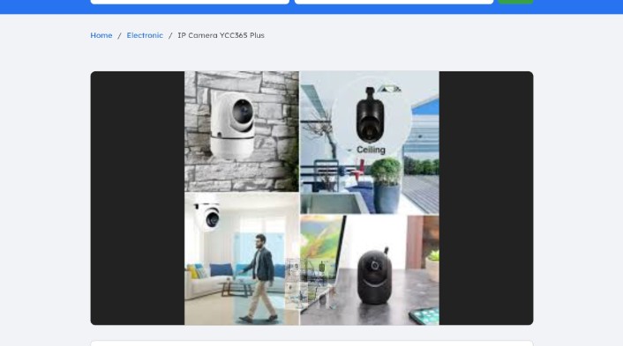The height and width of the screenshot is (346, 623).
Task: Open the white camera on stone wall photo
Action: [242, 131]
